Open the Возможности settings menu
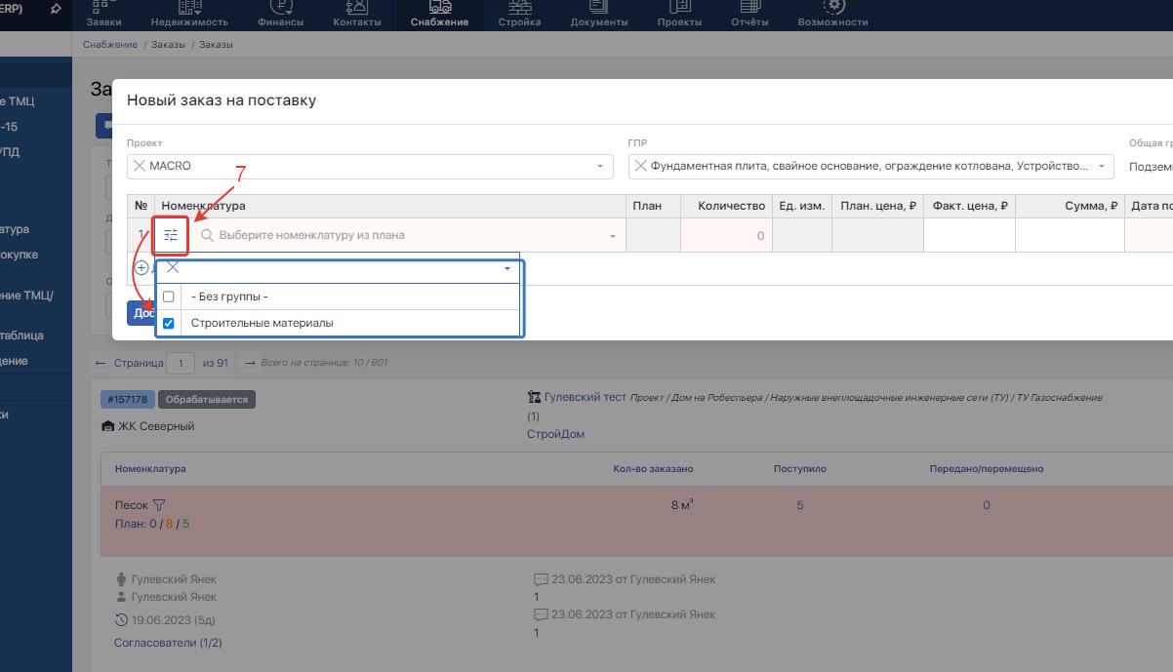1173x672 pixels. (832, 15)
